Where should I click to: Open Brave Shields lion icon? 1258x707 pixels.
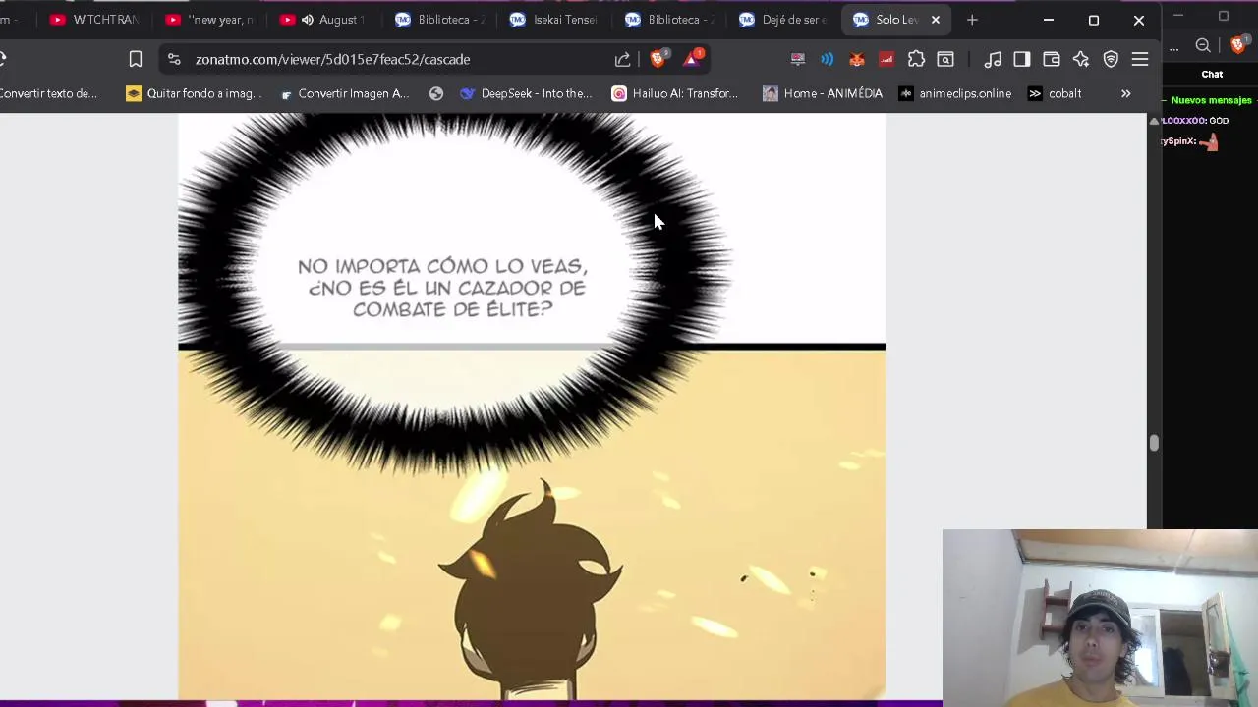point(658,58)
